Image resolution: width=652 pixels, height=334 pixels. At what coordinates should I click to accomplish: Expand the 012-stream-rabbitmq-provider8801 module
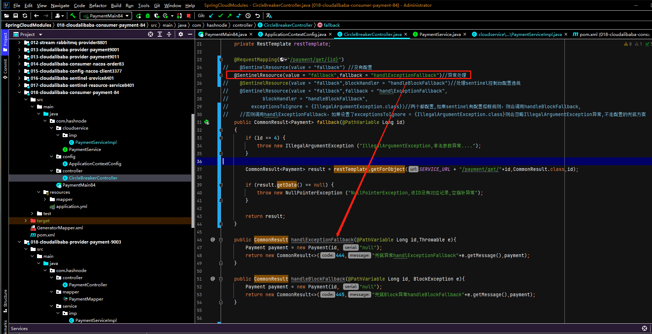[x=19, y=42]
